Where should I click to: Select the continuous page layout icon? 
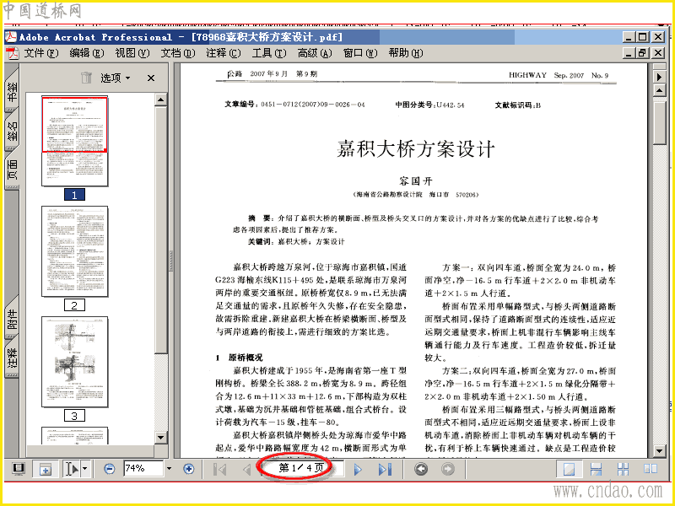click(x=597, y=469)
